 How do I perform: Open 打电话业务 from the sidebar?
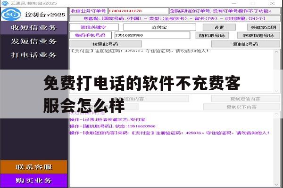[34, 55]
